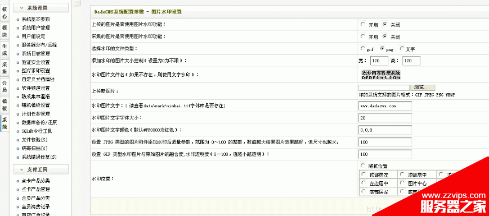
Task: Select the 系统 vertical tab
Action: [5, 123]
